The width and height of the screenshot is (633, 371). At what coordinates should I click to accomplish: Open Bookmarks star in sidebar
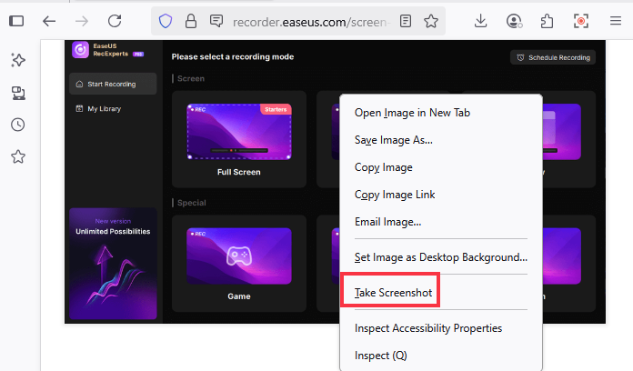click(x=18, y=156)
